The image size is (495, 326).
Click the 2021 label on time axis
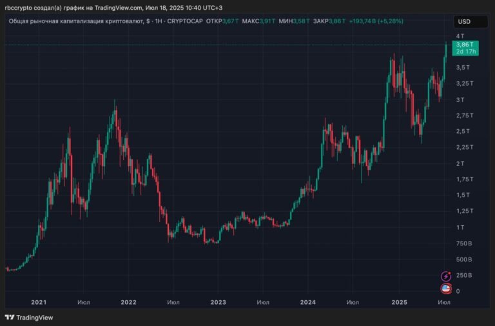pos(39,302)
